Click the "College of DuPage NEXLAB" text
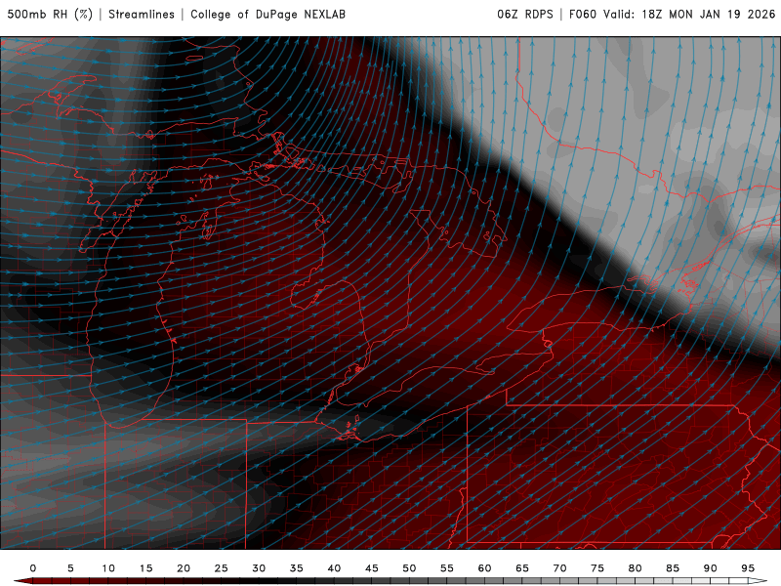Viewport: 781px width, 586px height. click(267, 14)
